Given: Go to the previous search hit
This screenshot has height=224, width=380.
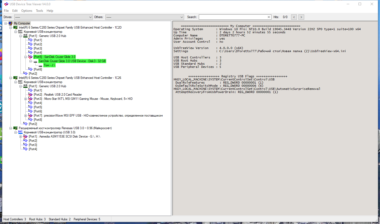Looking at the screenshot, I should [294, 17].
